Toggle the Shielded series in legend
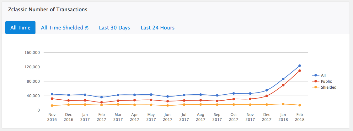Screen dimensions: 353x131 (324, 87)
